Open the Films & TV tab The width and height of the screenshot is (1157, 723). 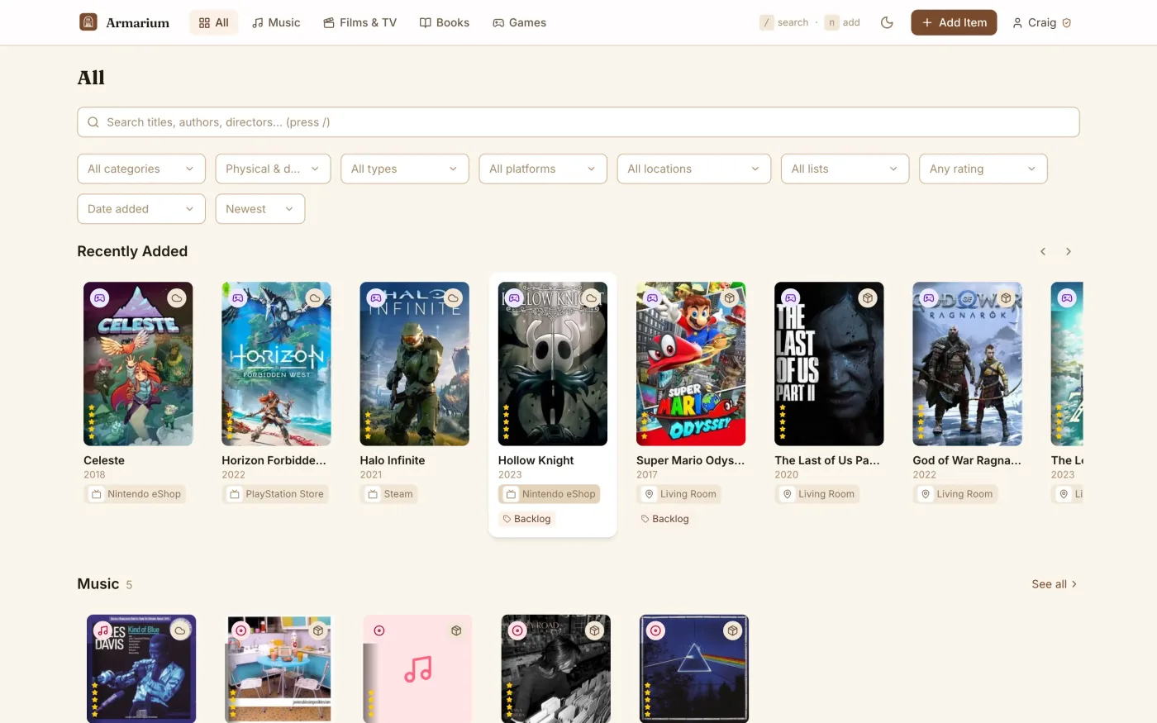point(359,22)
